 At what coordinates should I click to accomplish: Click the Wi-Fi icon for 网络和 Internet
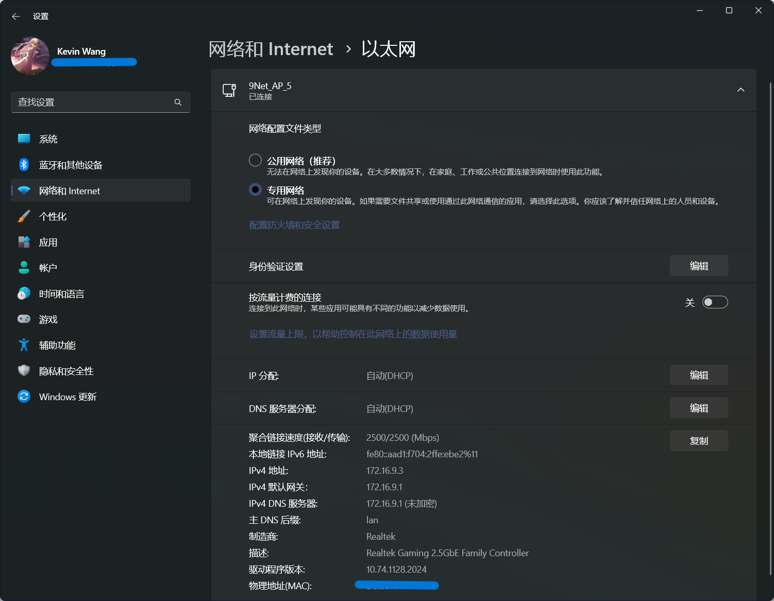pyautogui.click(x=24, y=191)
